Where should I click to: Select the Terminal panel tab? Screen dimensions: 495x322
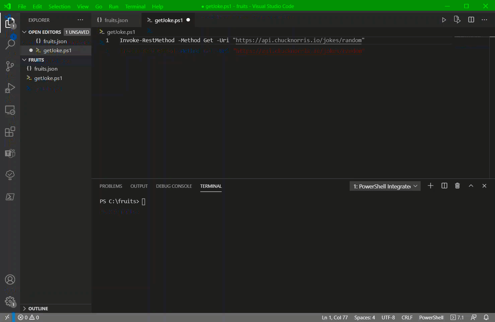pyautogui.click(x=211, y=186)
